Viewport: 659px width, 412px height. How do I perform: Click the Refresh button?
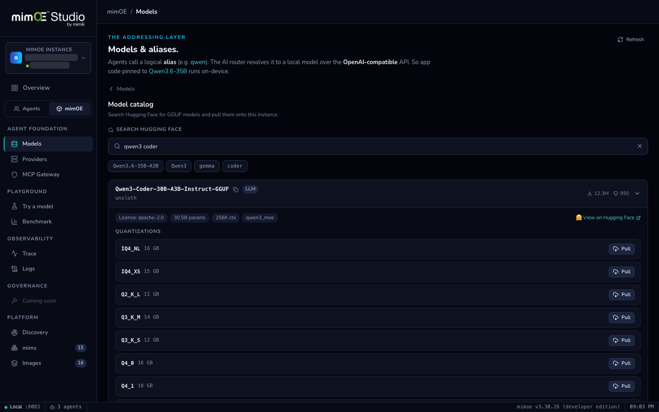pos(631,40)
